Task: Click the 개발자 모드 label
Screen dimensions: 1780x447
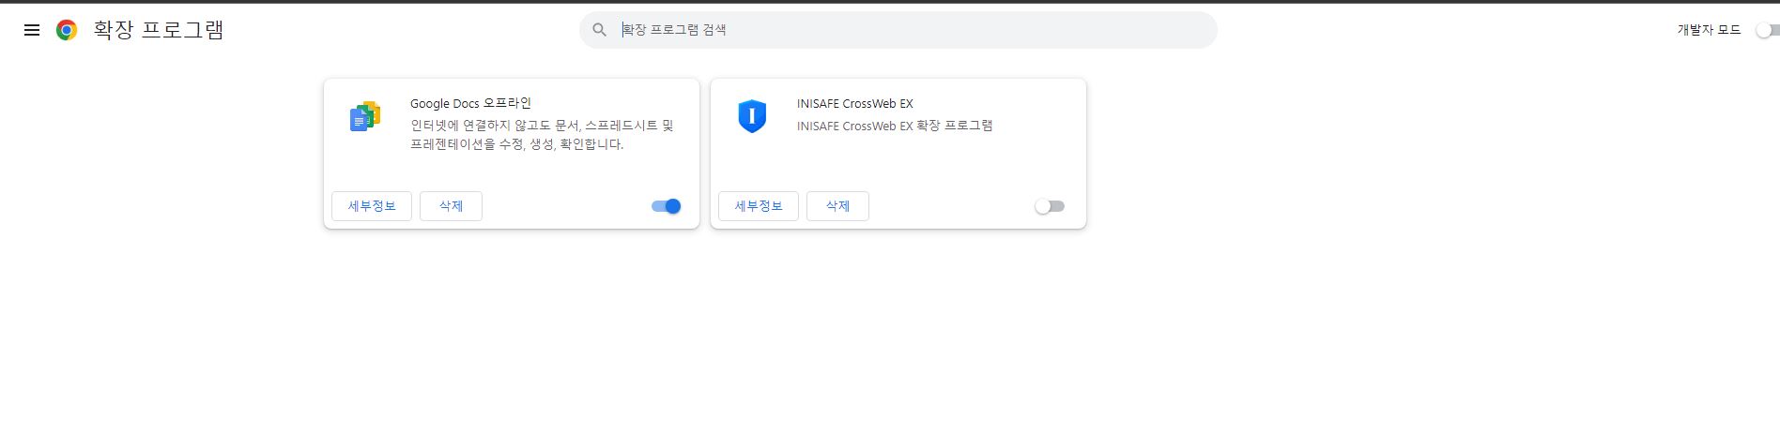Action: [1709, 30]
